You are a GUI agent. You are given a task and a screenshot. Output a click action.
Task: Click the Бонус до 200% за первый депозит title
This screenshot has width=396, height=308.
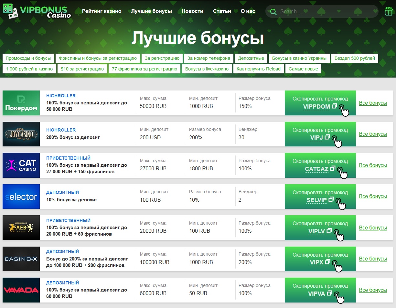tap(87, 262)
